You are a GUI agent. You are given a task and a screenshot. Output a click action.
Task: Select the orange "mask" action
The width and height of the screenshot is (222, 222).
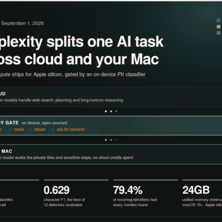[19, 129]
